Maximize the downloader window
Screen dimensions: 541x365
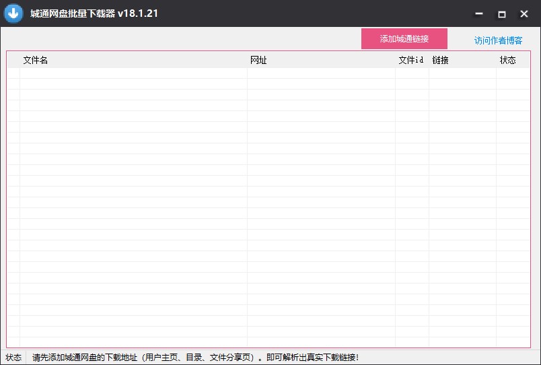coord(501,13)
